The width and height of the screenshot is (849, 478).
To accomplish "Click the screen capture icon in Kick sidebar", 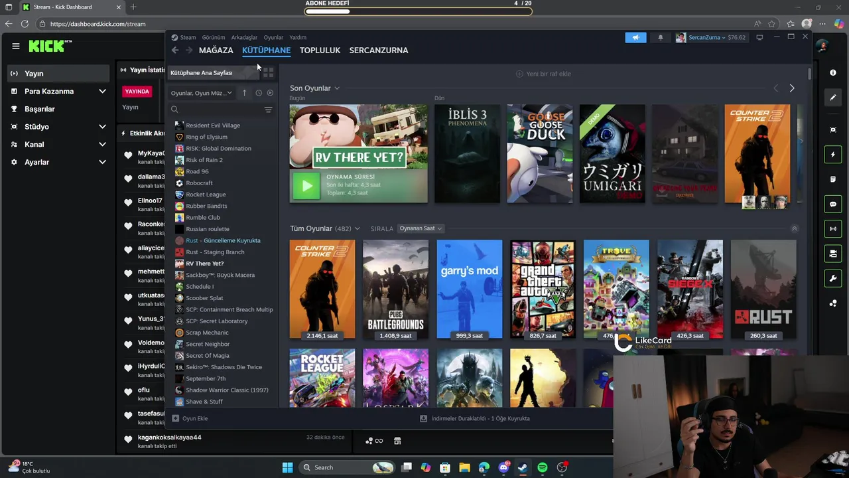I will coord(833,129).
